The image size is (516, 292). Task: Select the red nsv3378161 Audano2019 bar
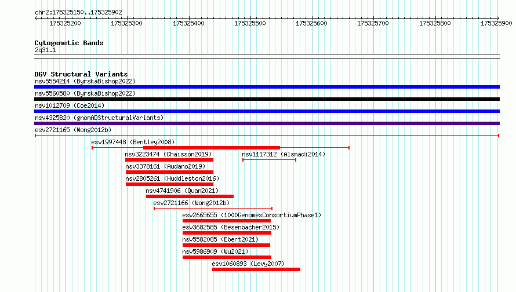click(169, 172)
